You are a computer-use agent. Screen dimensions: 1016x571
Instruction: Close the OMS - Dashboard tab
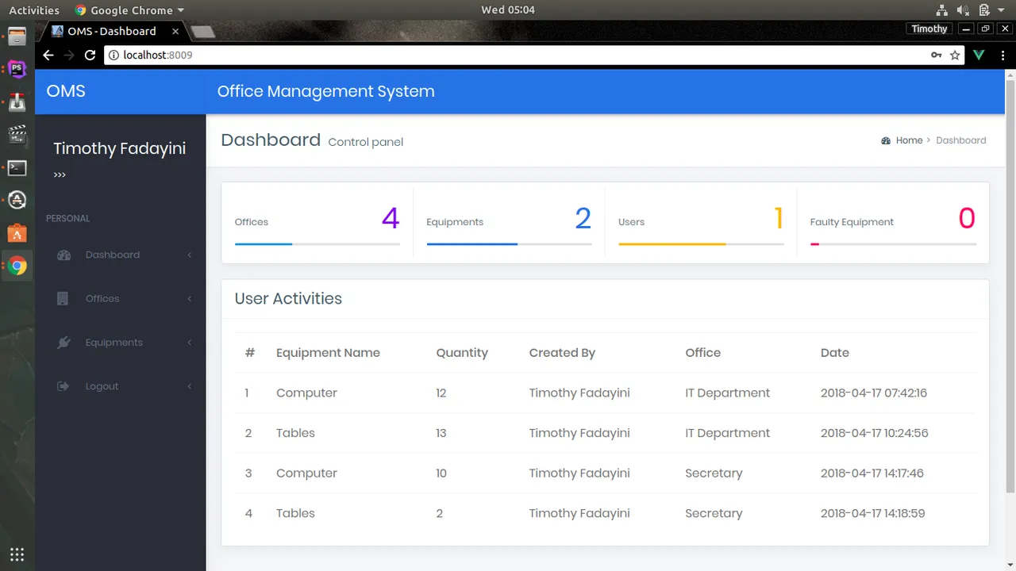[175, 32]
